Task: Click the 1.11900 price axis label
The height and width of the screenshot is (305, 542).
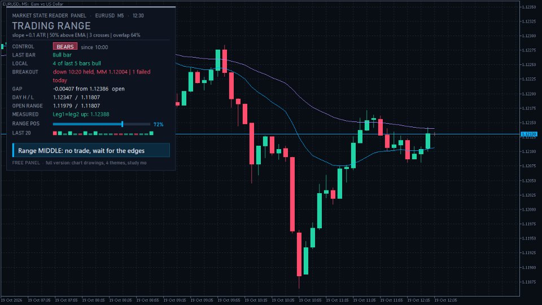Action: coord(529,267)
